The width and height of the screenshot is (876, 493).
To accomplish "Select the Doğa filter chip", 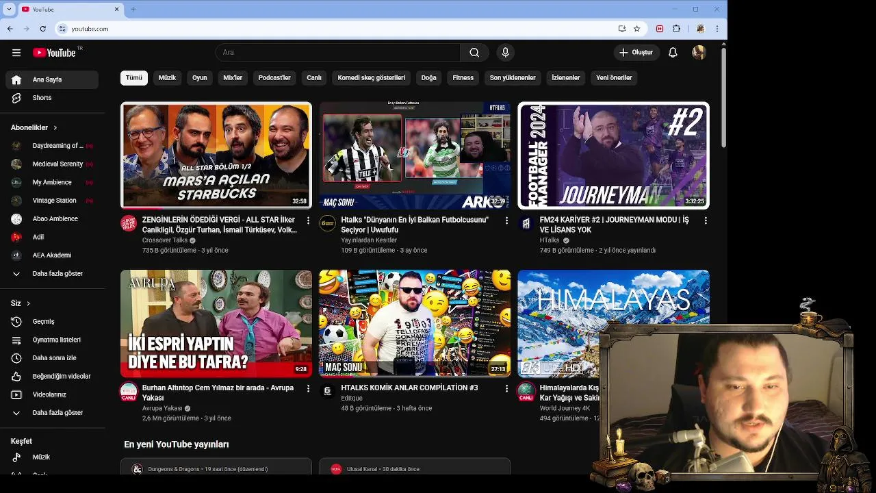I will coord(429,78).
